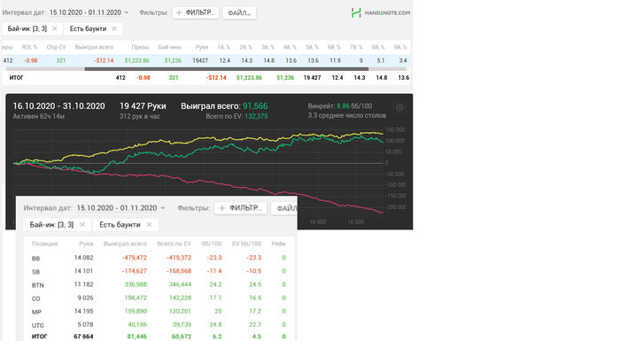
Task: Click the top ФАЙЛ button
Action: [x=239, y=12]
